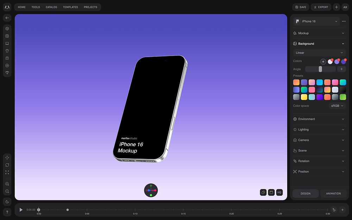Open help with the question mark icon
Image resolution: width=352 pixels, height=220 pixels.
click(x=7, y=212)
